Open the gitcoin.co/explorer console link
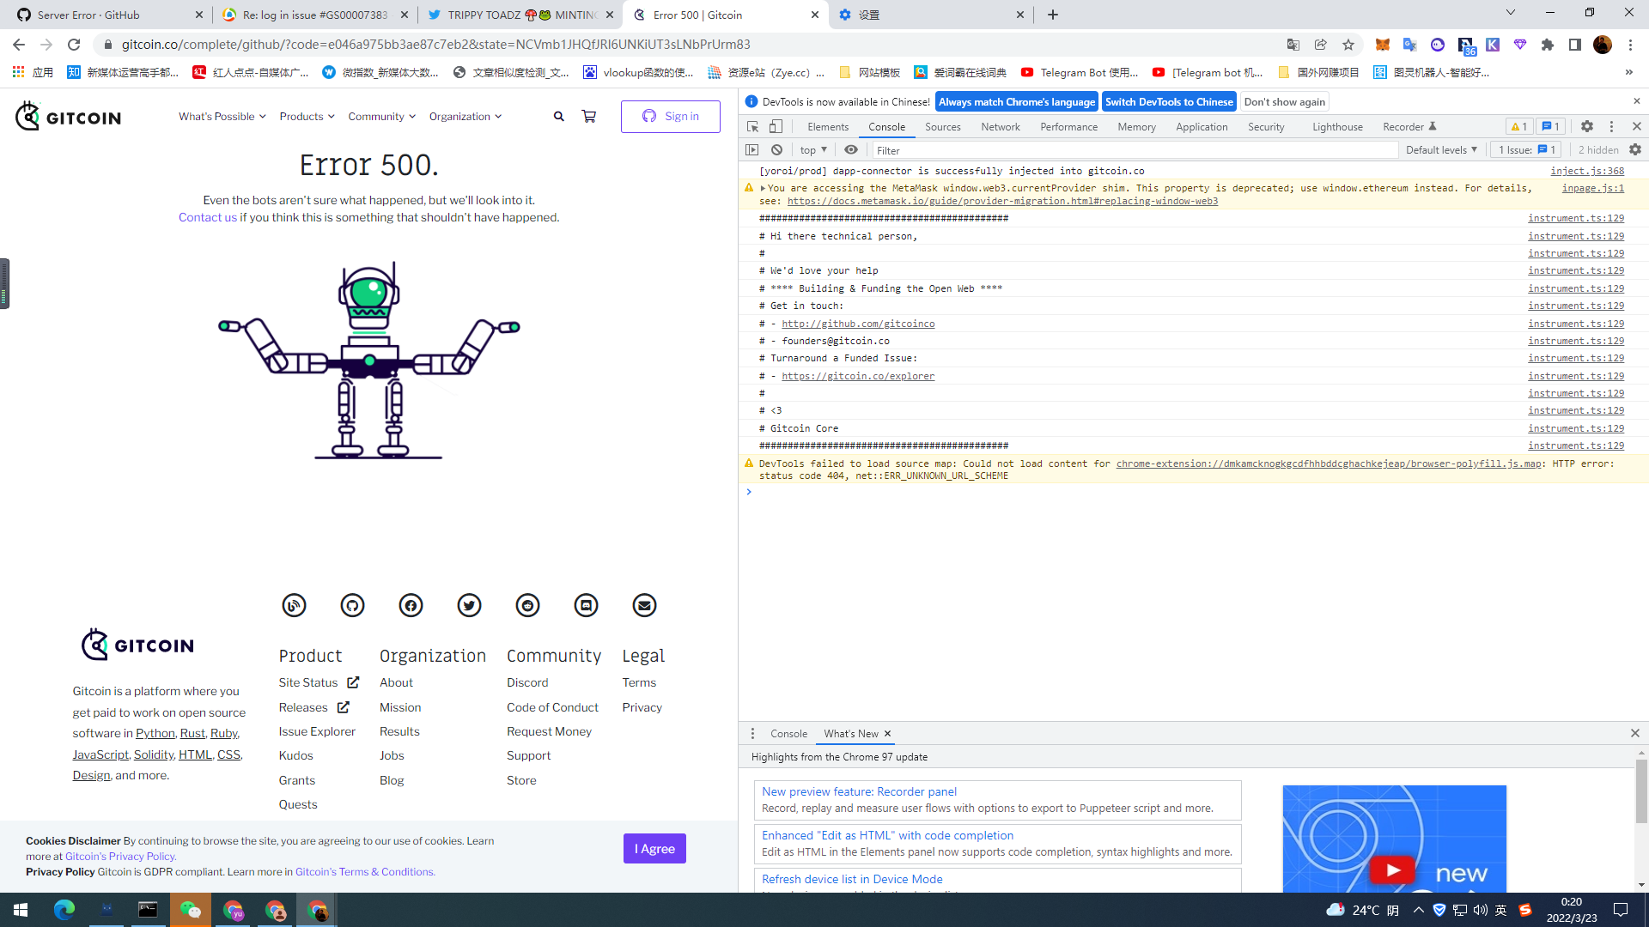 [x=858, y=376]
